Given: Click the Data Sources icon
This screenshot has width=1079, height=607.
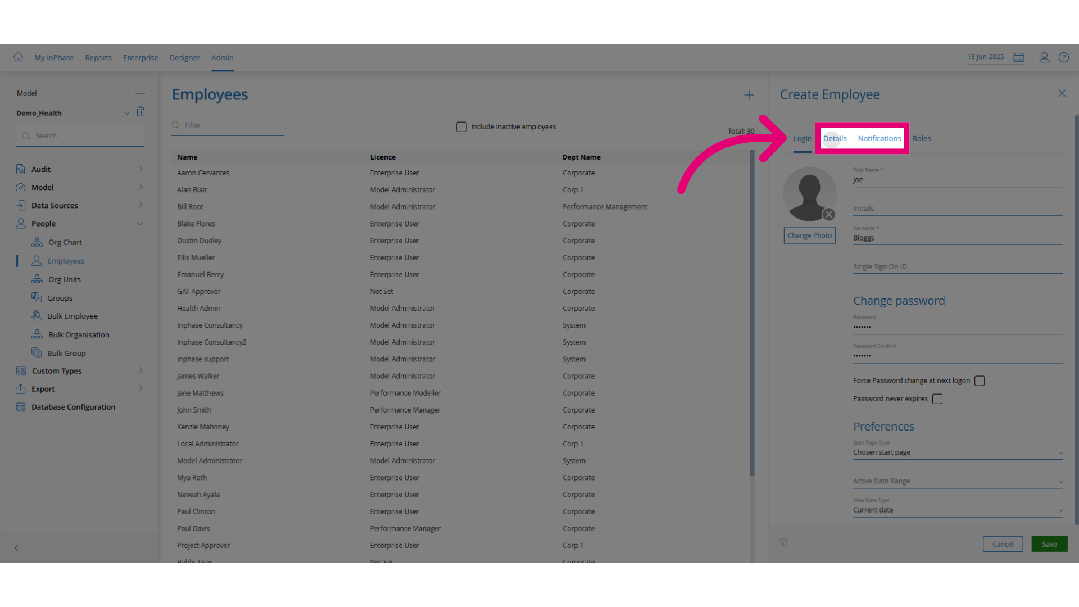Looking at the screenshot, I should [x=21, y=205].
